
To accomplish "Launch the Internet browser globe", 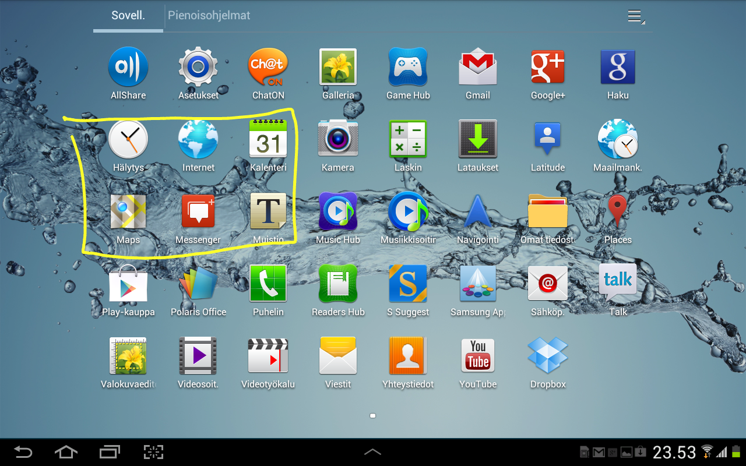I will (x=198, y=139).
